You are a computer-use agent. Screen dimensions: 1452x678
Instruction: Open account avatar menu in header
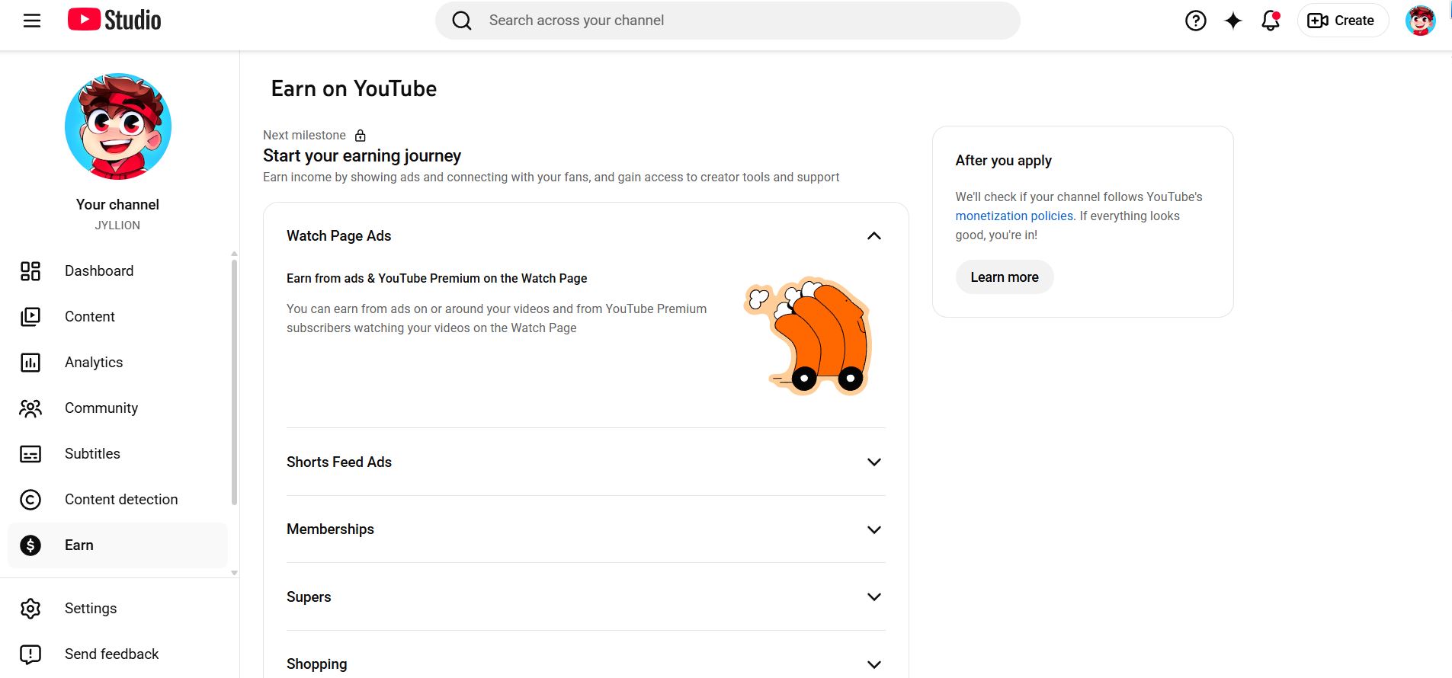pos(1421,21)
